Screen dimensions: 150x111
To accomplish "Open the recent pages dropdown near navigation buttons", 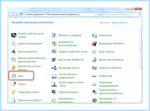I will (x=18, y=14).
